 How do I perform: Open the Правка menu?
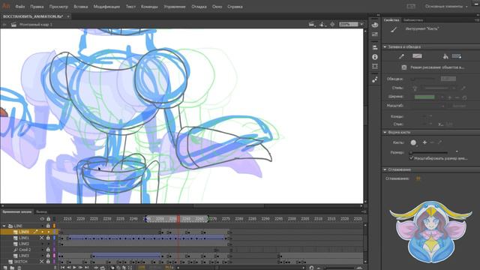pos(37,7)
